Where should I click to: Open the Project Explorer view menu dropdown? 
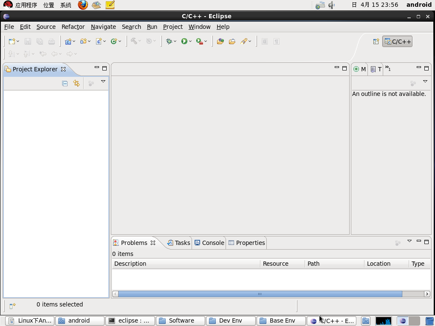coord(103,81)
